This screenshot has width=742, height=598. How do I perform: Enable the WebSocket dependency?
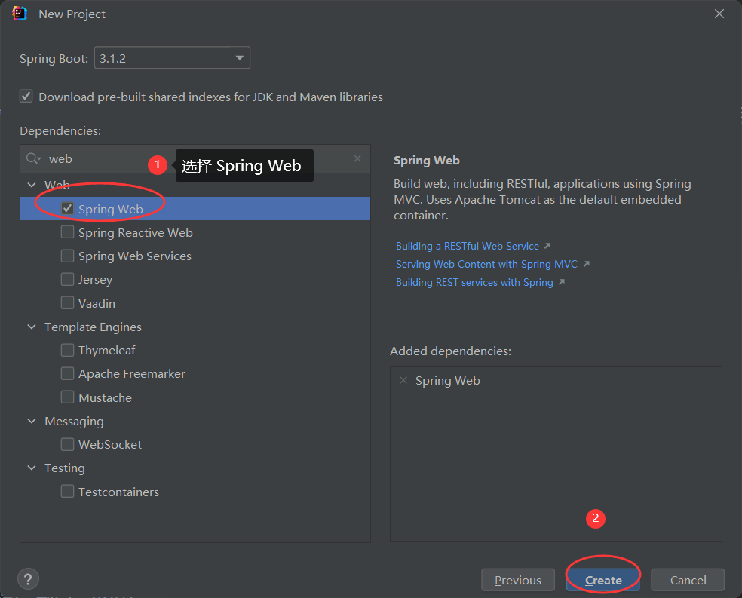click(68, 444)
